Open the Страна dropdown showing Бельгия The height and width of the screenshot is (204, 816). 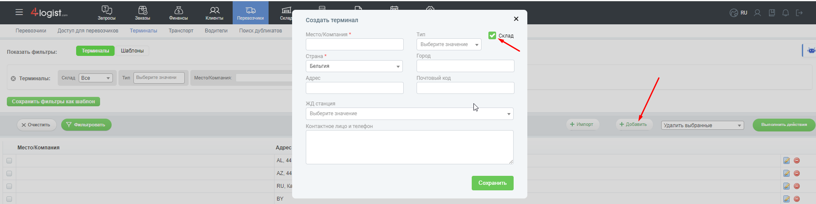coord(354,66)
